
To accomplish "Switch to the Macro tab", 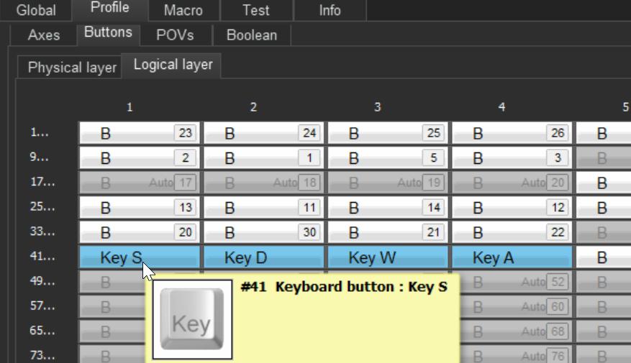I will pos(183,11).
